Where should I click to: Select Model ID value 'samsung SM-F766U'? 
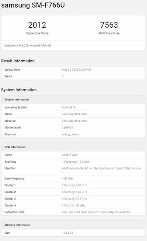[x=75, y=121]
